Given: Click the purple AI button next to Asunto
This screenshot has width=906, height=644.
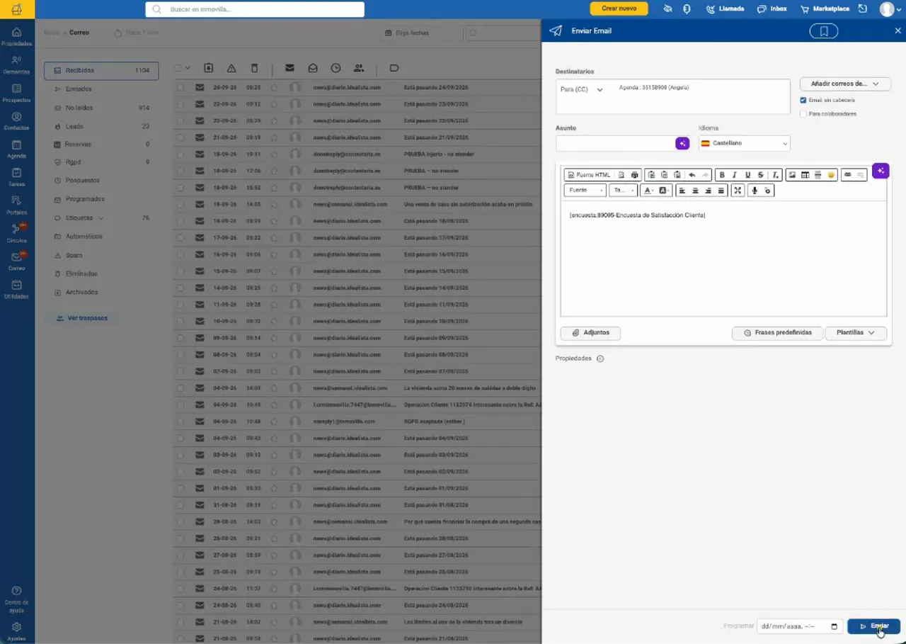Looking at the screenshot, I should click(682, 144).
